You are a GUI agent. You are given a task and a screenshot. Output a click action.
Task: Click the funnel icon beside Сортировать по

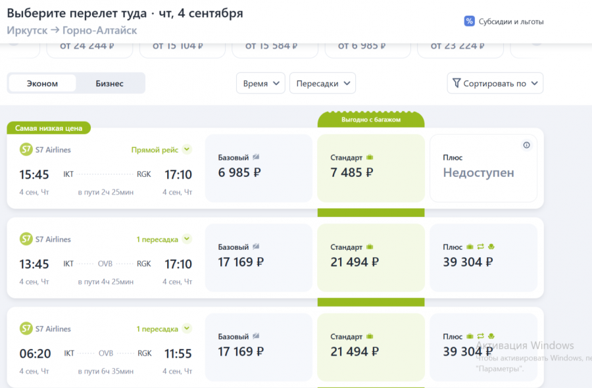tap(456, 84)
